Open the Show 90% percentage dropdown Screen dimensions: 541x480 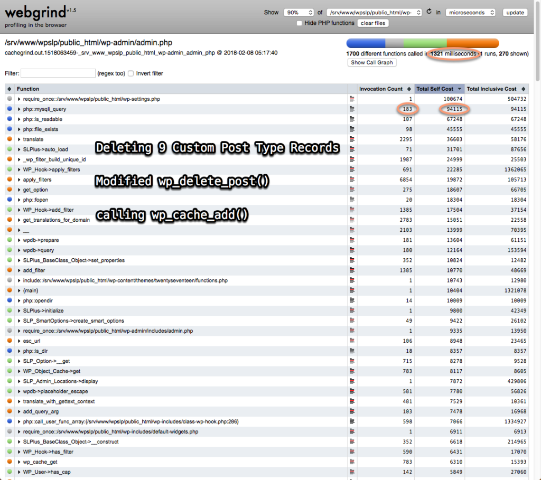coord(298,13)
